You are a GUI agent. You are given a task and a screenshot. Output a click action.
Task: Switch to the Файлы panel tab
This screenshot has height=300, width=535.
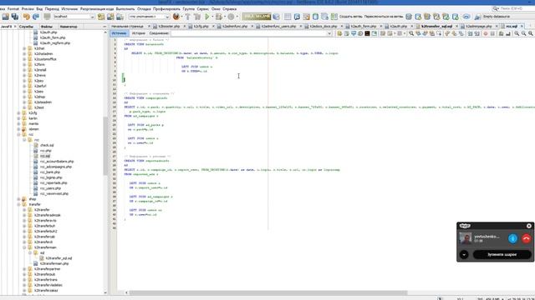pyautogui.click(x=47, y=26)
